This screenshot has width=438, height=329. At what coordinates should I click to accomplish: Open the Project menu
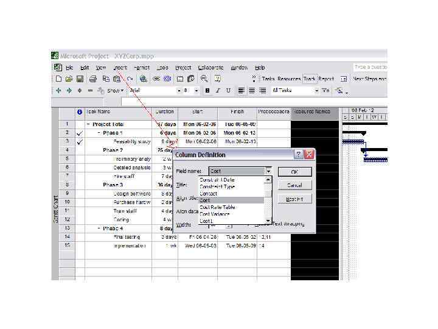[183, 68]
